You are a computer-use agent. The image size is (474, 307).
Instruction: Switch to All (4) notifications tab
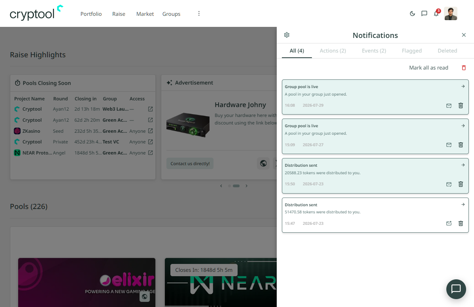(297, 51)
